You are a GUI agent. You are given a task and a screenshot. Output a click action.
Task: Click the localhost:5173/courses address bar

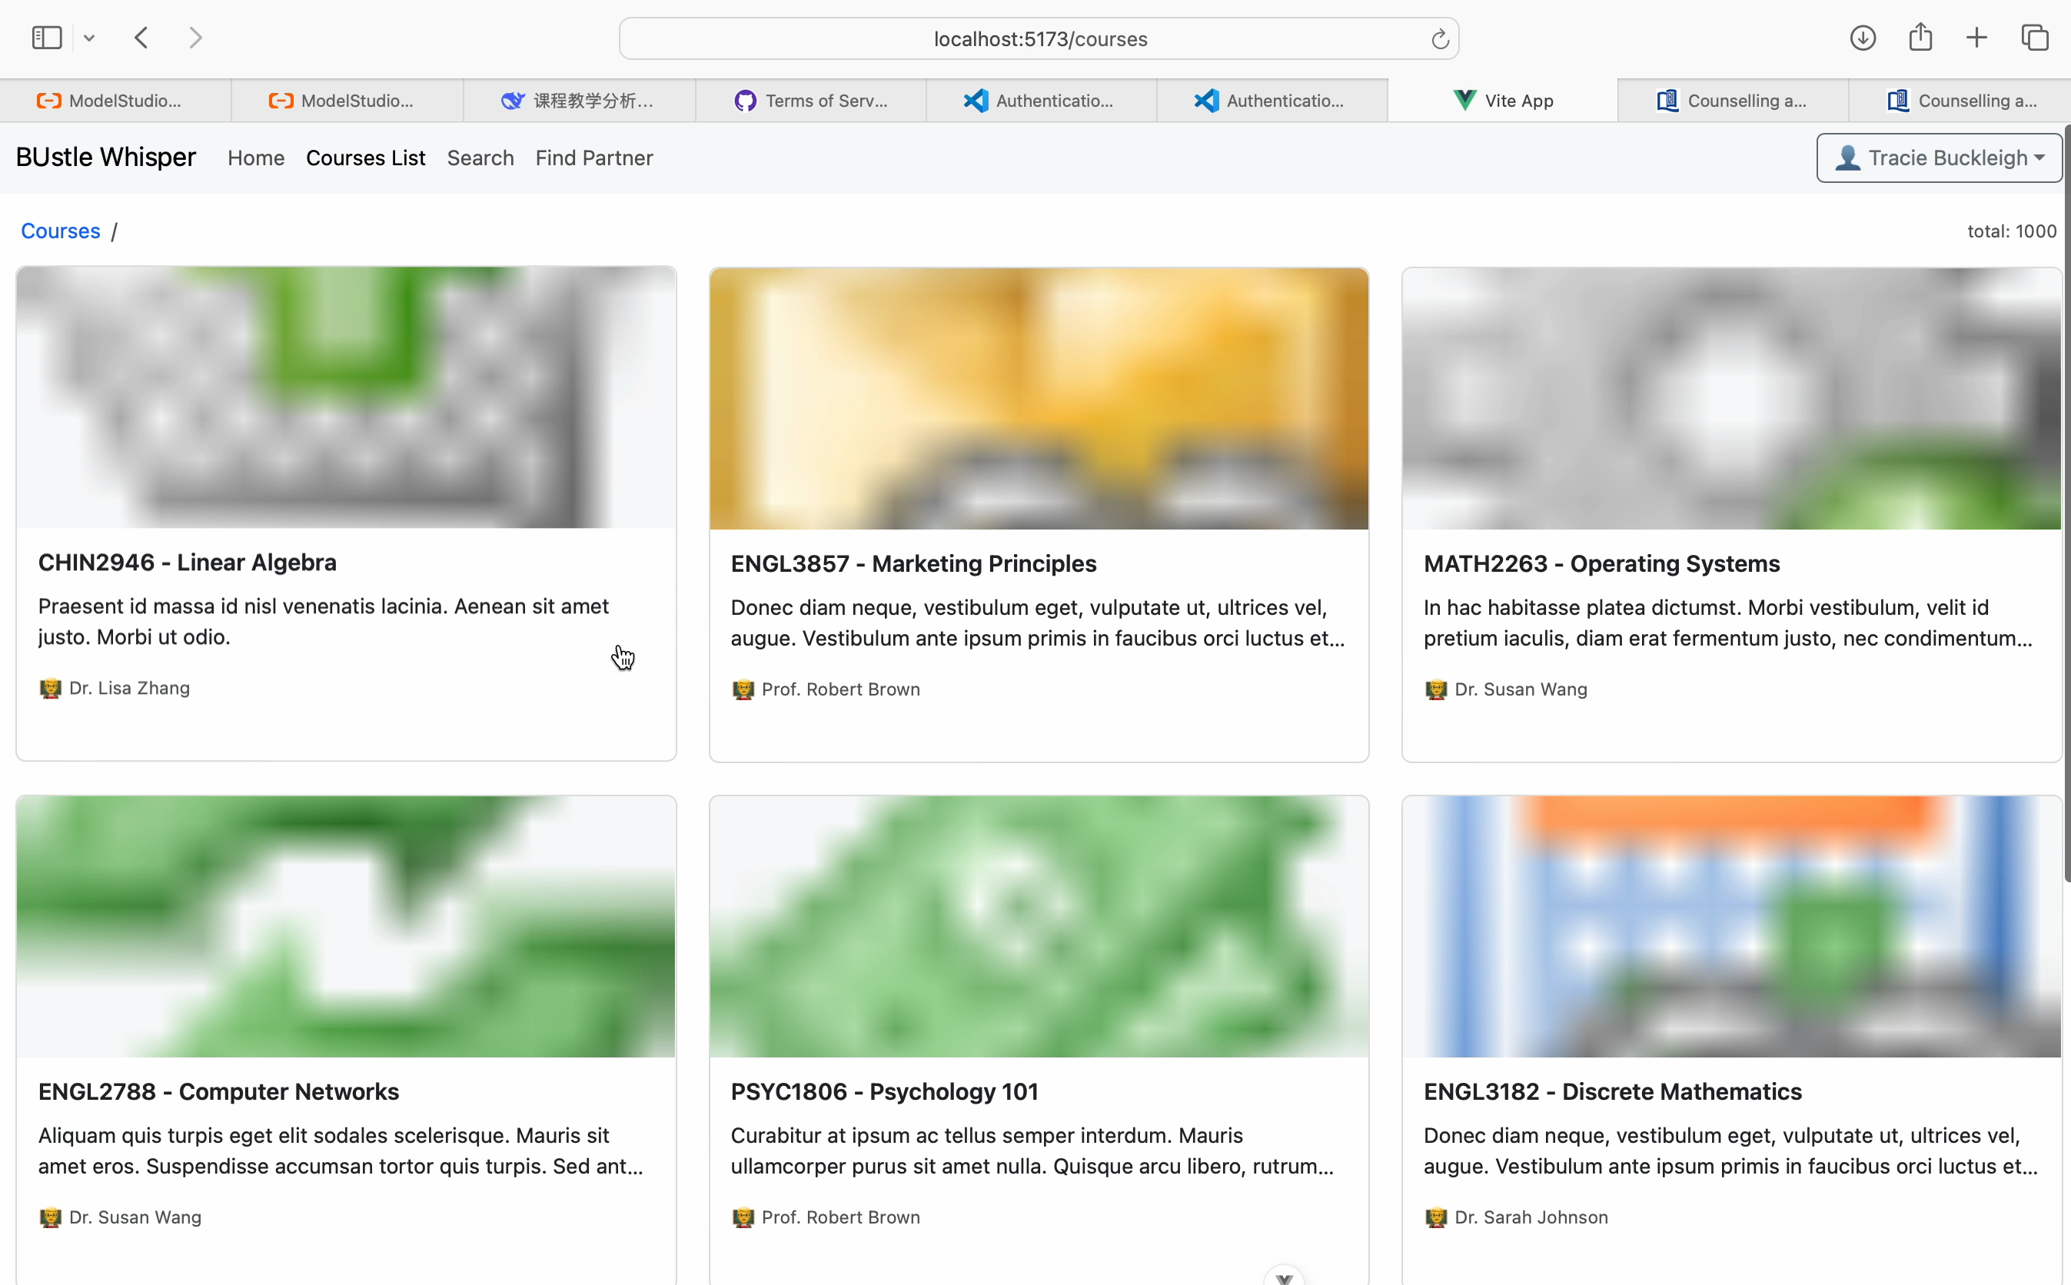(1039, 39)
